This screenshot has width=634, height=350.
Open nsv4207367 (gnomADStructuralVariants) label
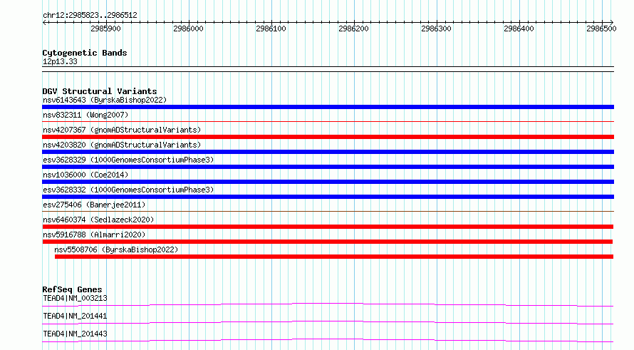[x=122, y=130]
